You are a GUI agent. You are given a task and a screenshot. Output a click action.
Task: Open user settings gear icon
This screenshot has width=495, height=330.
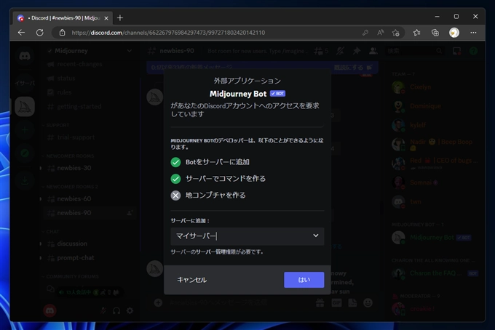tap(130, 311)
